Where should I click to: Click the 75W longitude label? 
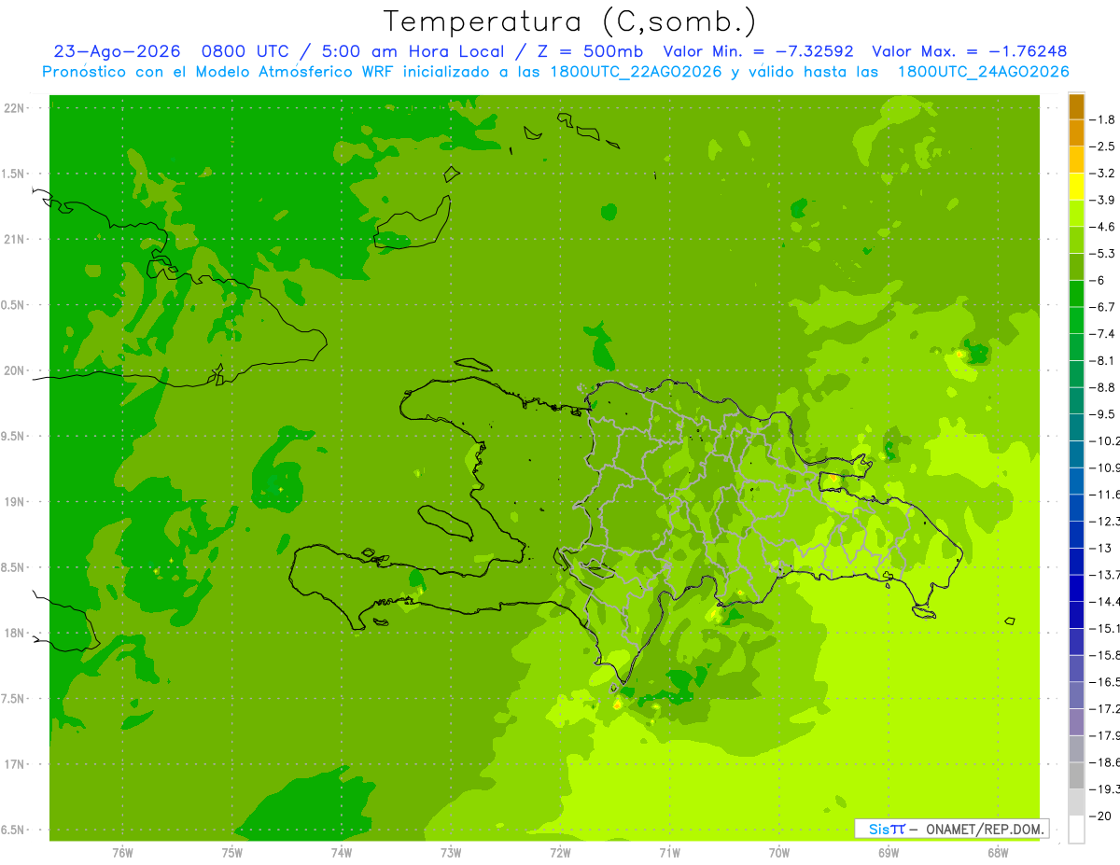pyautogui.click(x=232, y=853)
